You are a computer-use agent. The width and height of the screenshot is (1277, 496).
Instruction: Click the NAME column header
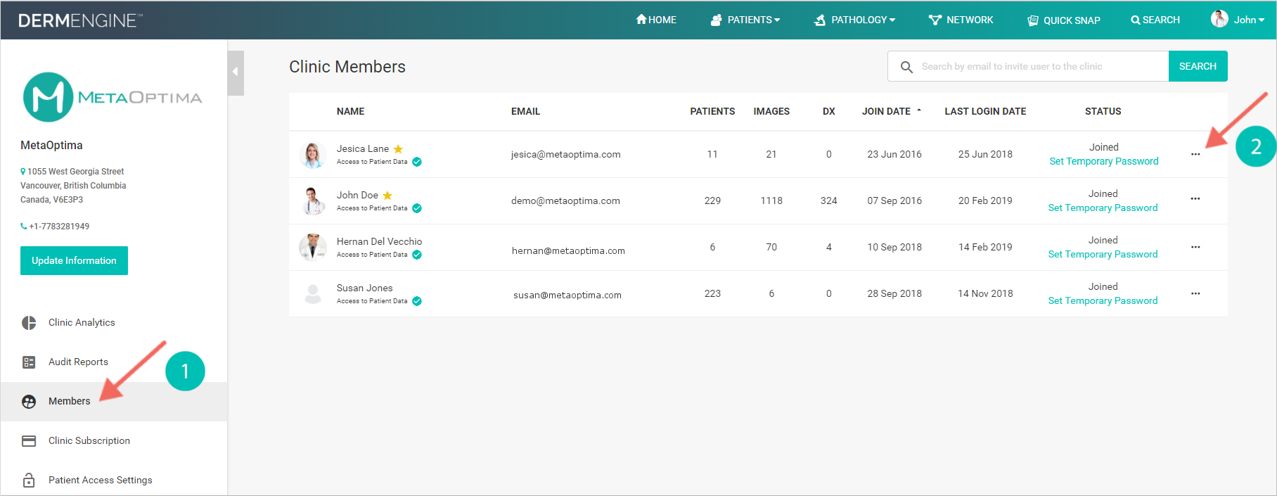pos(350,111)
